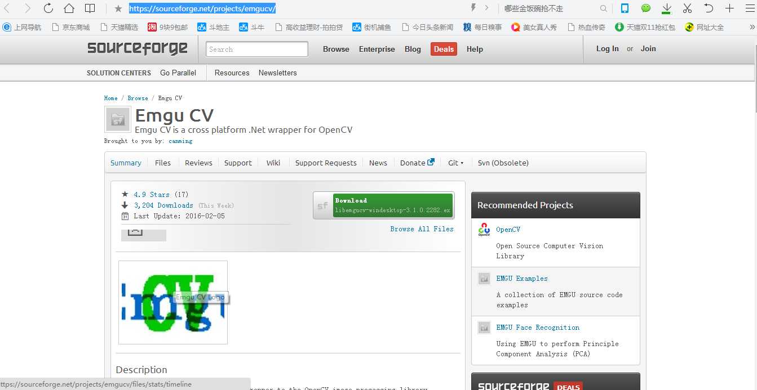Open the reading mode book icon

click(90, 8)
